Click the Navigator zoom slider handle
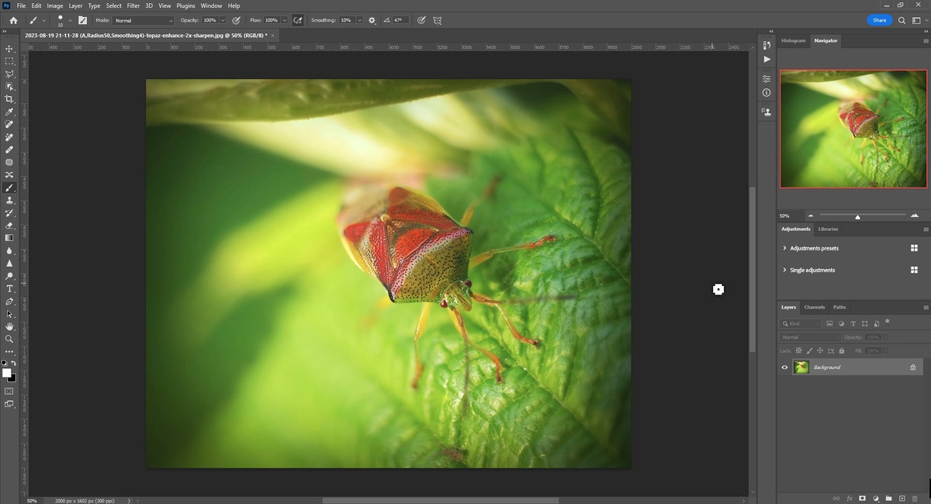Image resolution: width=931 pixels, height=504 pixels. [x=857, y=216]
